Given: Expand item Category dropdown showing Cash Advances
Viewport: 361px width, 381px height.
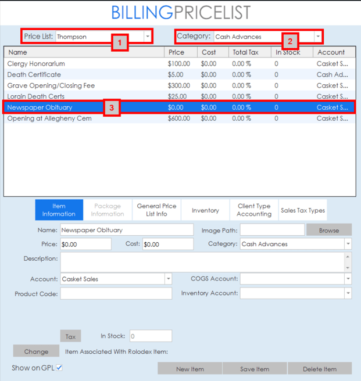Looking at the screenshot, I should (x=348, y=244).
